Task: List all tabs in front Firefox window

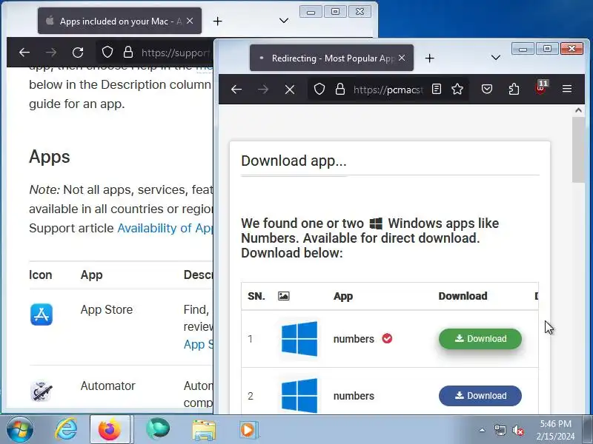Action: (x=496, y=58)
